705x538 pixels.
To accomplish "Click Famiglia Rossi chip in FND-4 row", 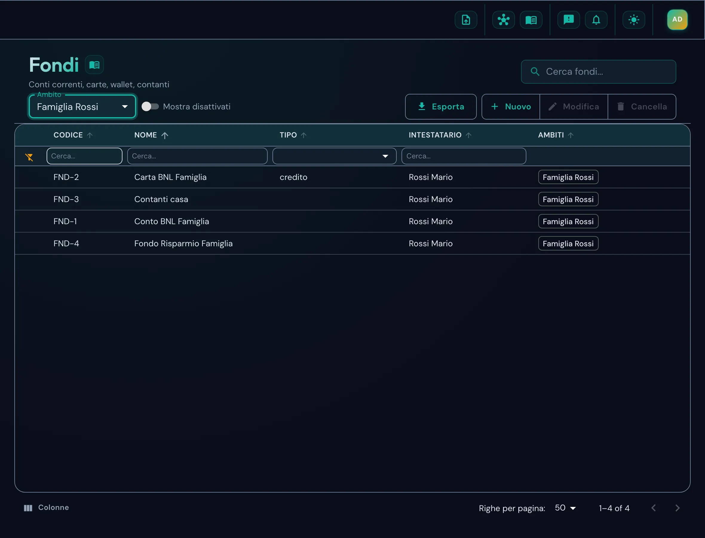I will (x=568, y=243).
